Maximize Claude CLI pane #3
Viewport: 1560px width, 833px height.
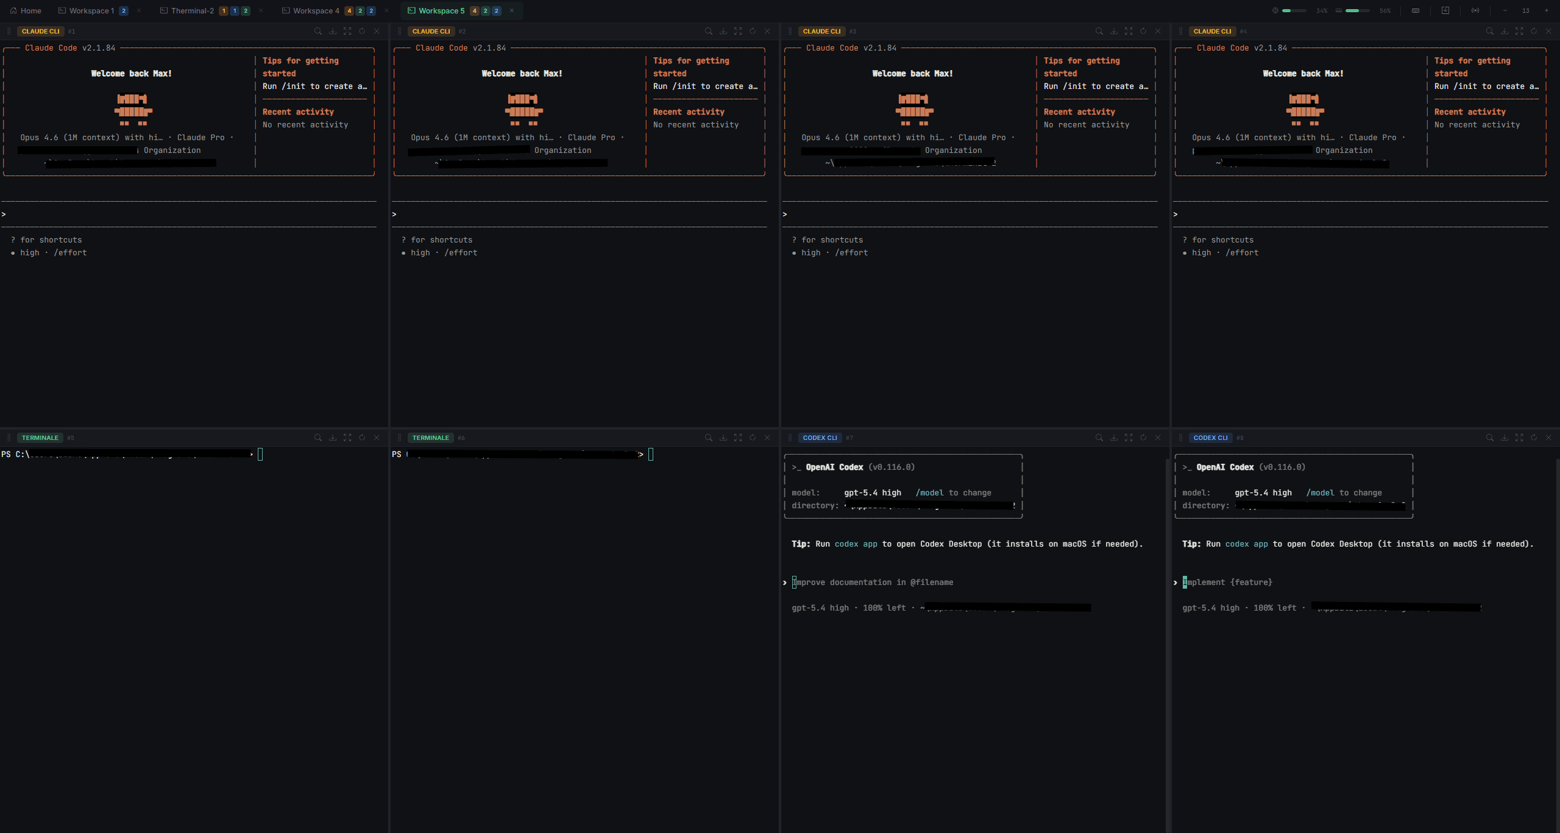[x=1129, y=31]
